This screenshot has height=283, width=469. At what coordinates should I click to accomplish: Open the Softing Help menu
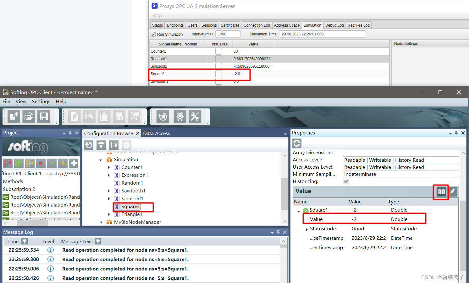click(61, 102)
